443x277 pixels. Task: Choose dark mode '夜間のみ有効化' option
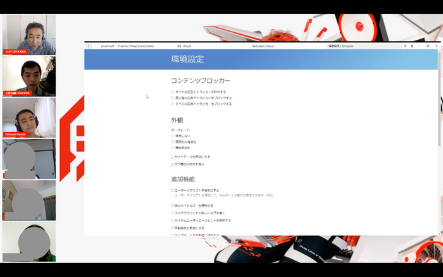coord(172,142)
